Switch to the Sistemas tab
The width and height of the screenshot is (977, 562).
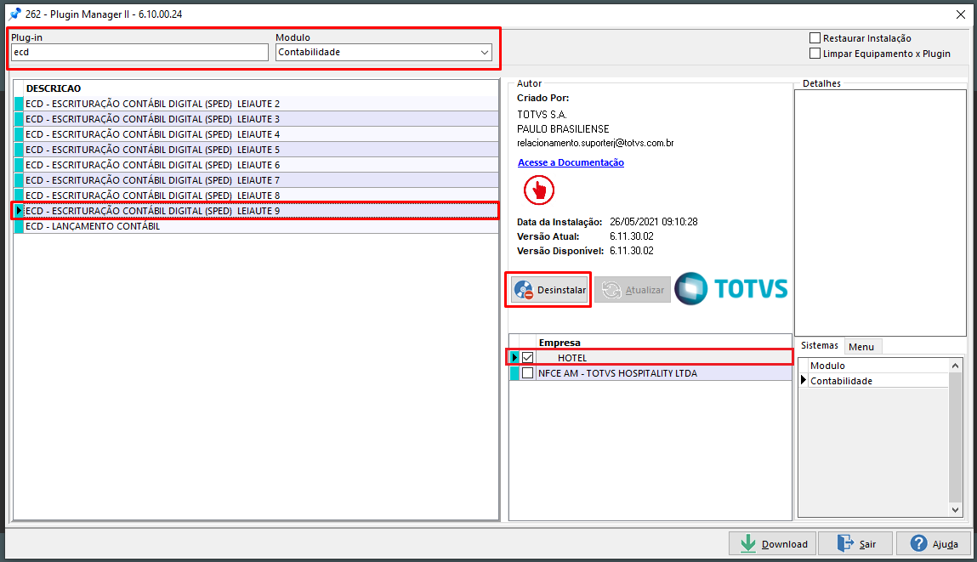point(820,346)
